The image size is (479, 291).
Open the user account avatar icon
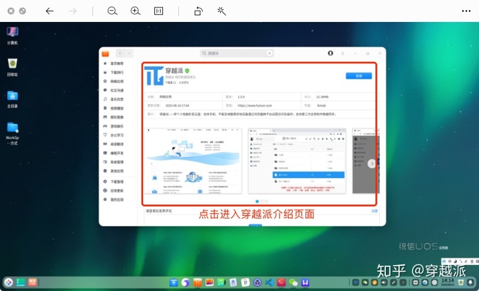pyautogui.click(x=330, y=53)
